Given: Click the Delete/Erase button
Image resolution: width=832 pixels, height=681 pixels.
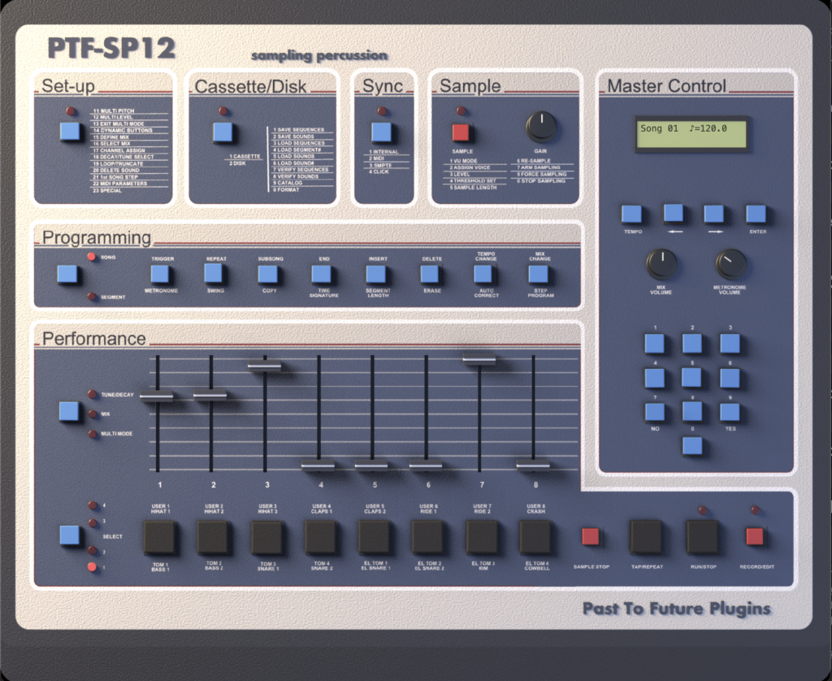Looking at the screenshot, I should pyautogui.click(x=429, y=275).
